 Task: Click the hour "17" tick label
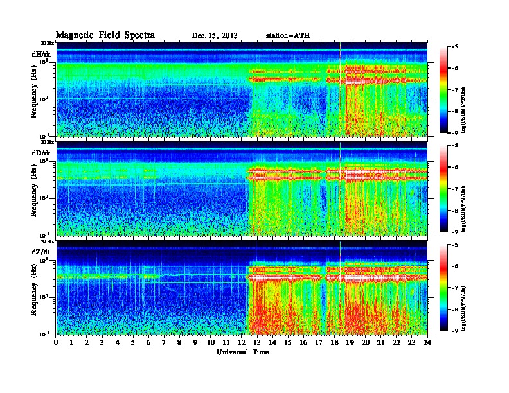(319, 342)
